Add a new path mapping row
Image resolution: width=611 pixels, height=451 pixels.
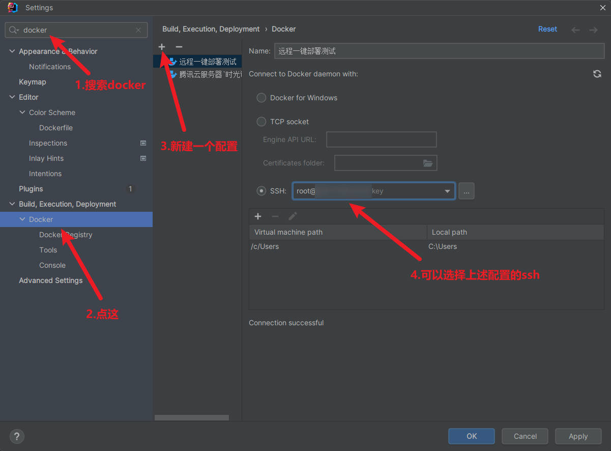[x=258, y=216]
